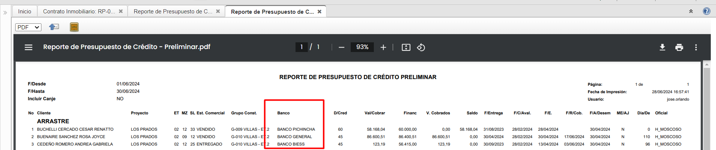
Task: Open the PDF viewer more actions menu
Action: (x=696, y=47)
